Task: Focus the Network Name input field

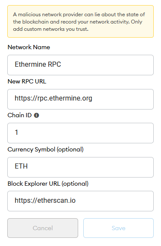Action: [x=80, y=65]
